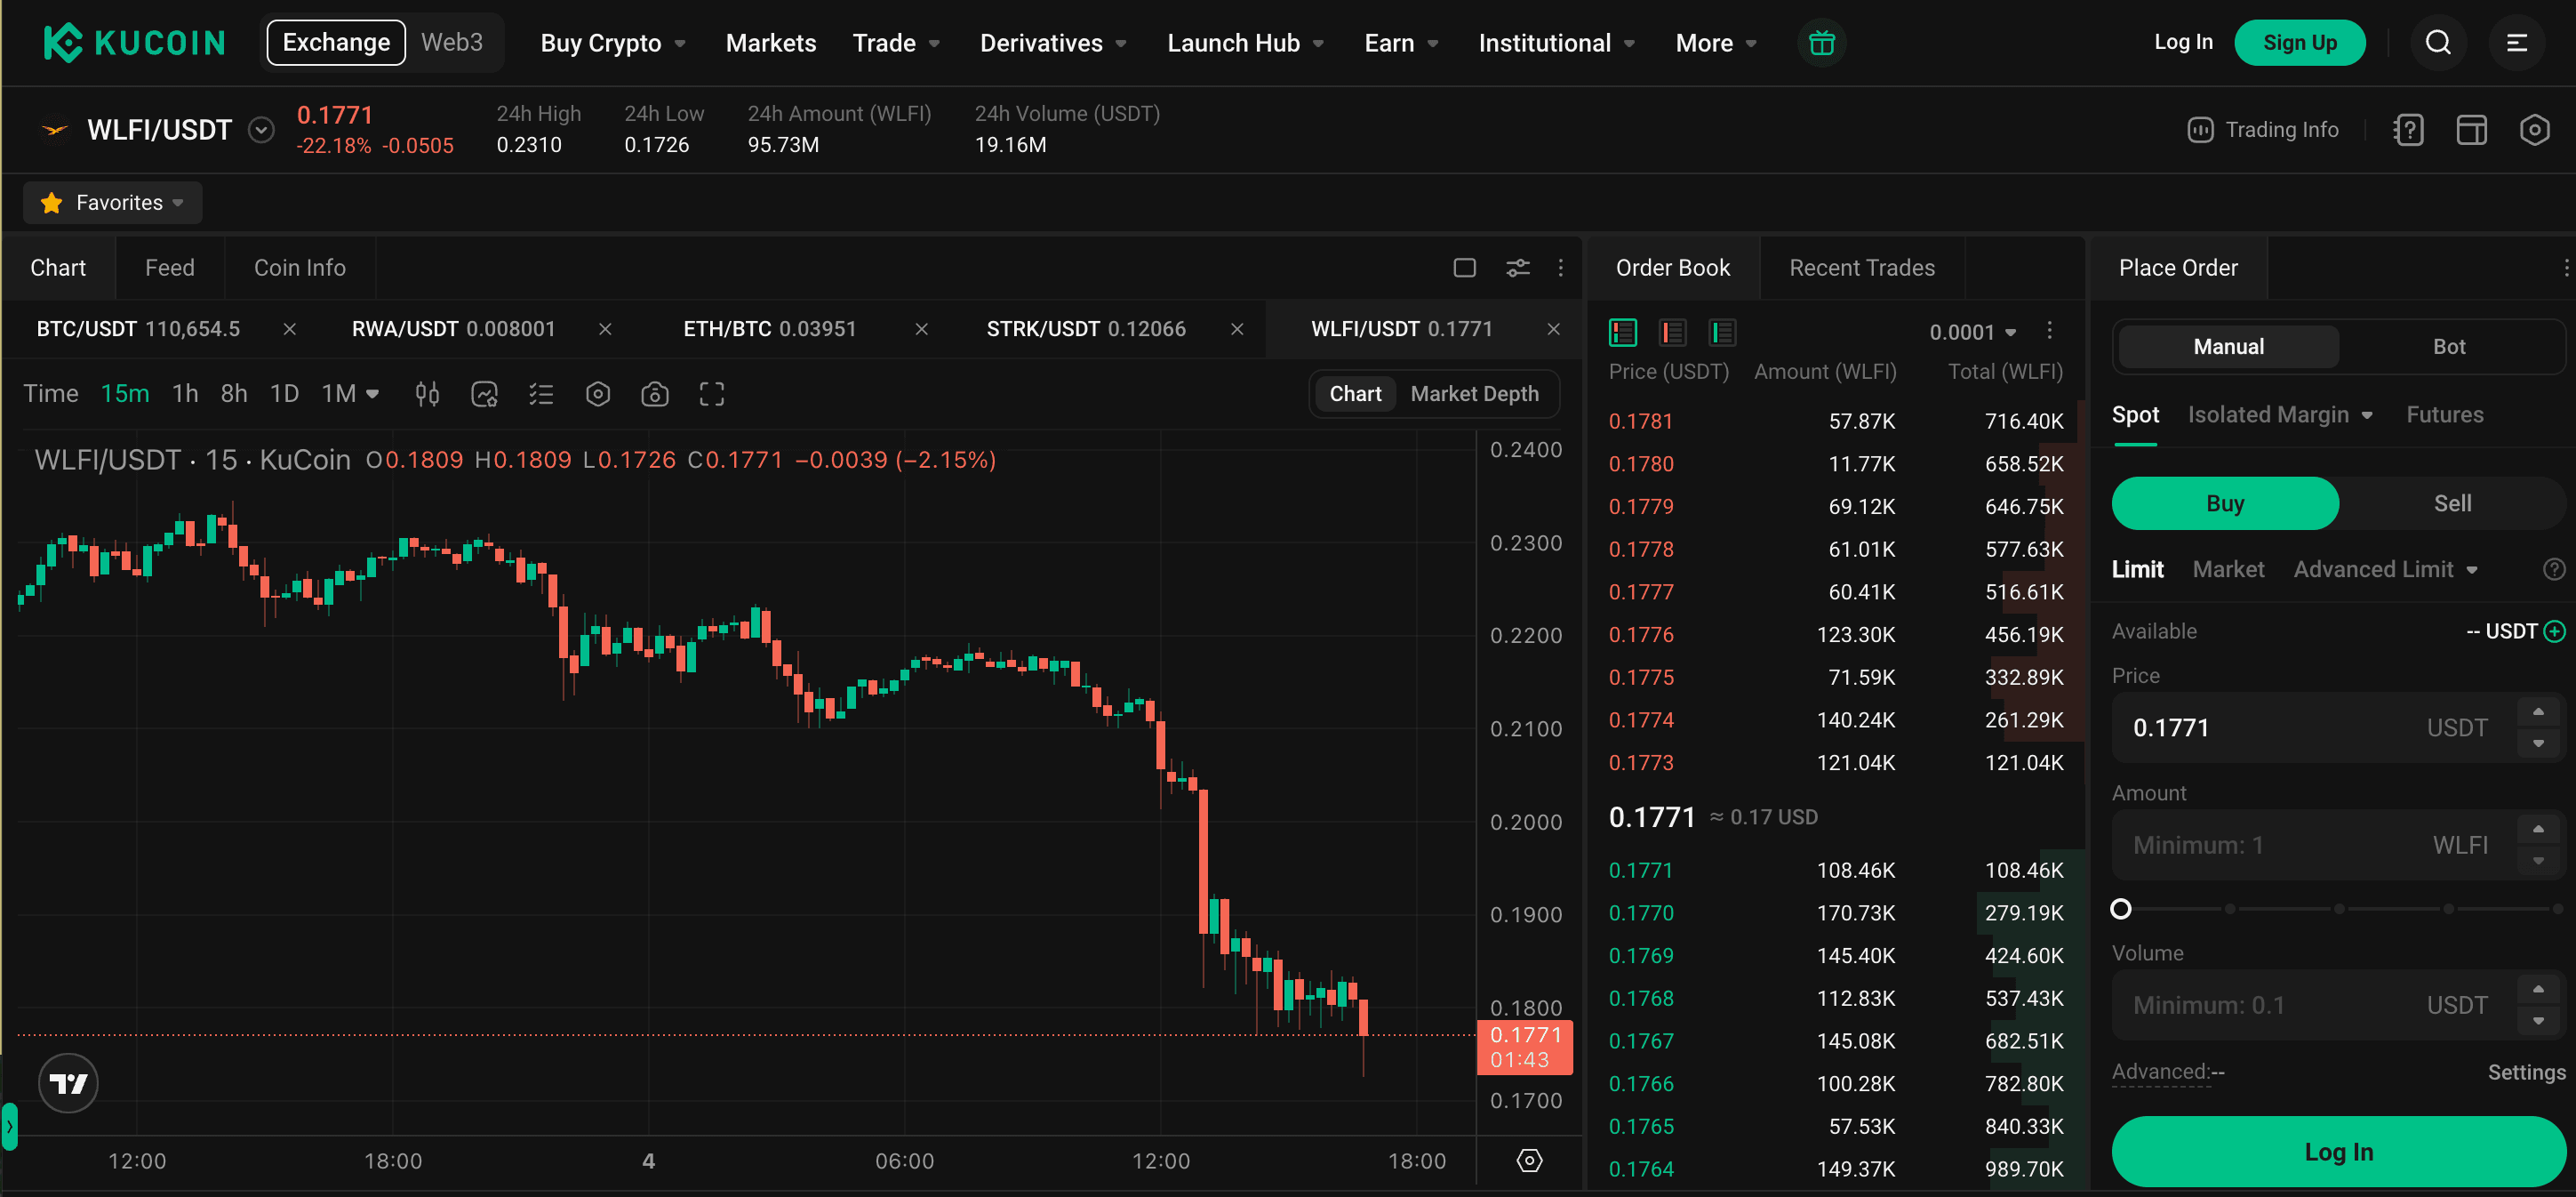Viewport: 2576px width, 1197px height.
Task: Select the ETH/BTC chart tab
Action: pos(769,329)
